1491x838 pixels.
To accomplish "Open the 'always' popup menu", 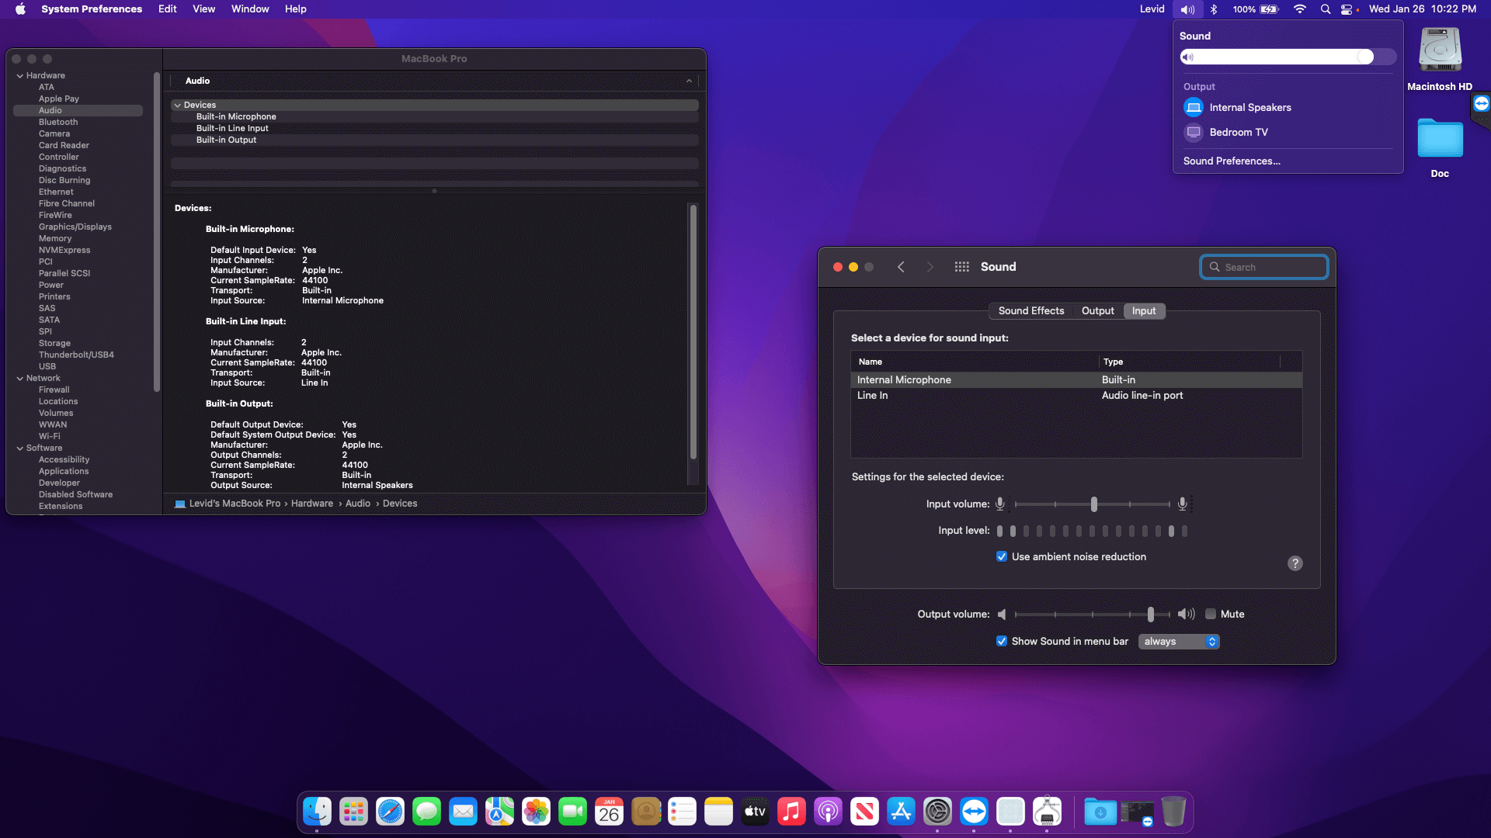I will 1179,641.
